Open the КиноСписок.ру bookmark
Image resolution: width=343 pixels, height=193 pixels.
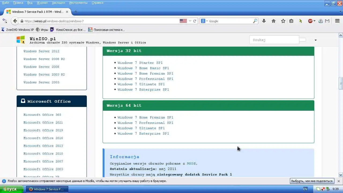point(68,30)
